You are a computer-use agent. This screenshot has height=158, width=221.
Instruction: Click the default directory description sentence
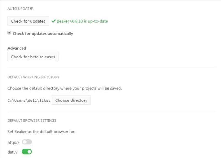click(x=64, y=89)
